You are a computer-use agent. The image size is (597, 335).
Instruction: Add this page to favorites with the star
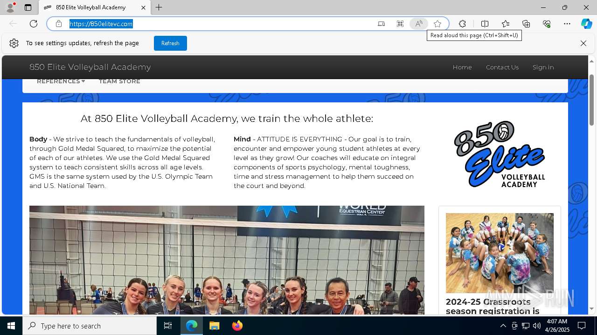tap(437, 24)
